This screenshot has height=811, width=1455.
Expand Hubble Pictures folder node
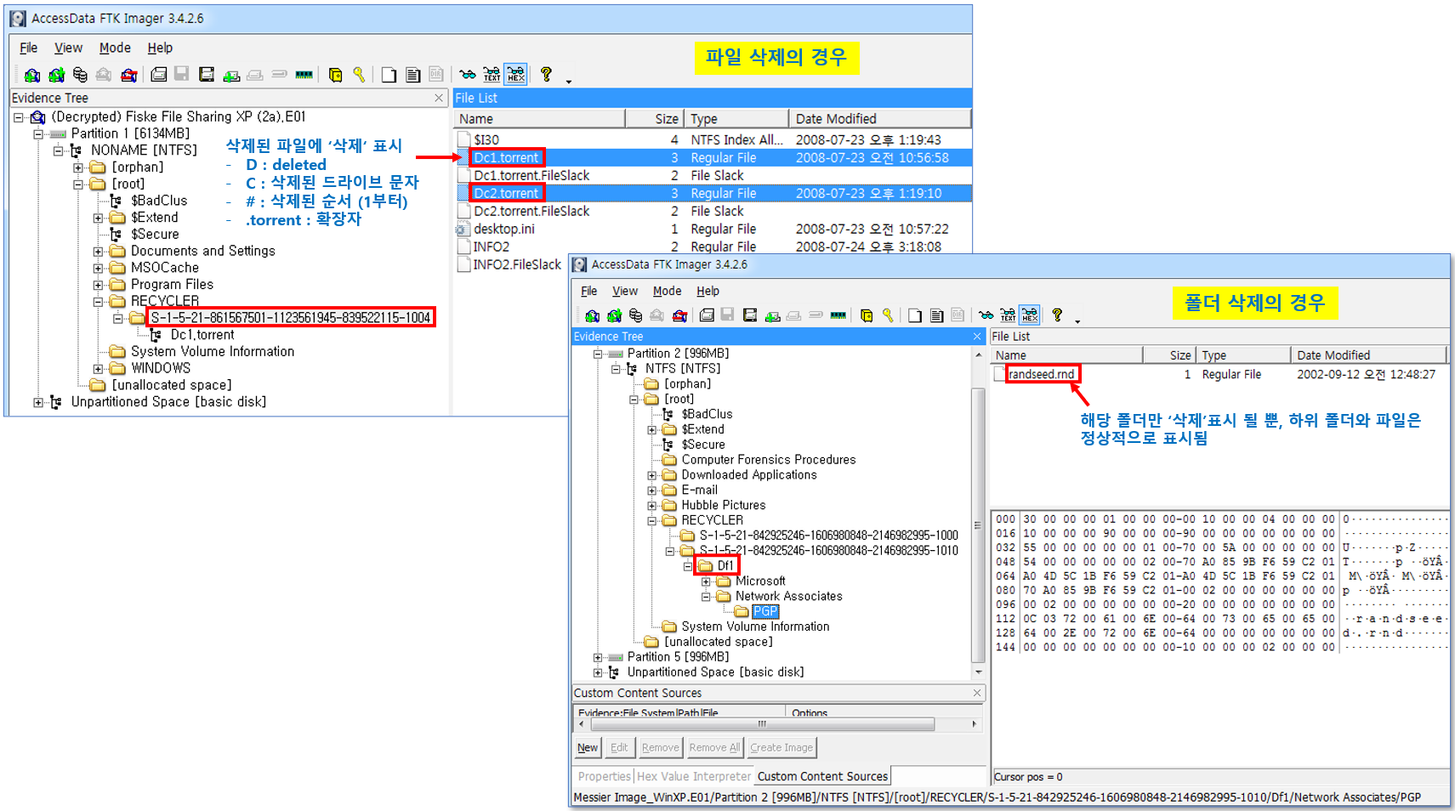pyautogui.click(x=652, y=506)
